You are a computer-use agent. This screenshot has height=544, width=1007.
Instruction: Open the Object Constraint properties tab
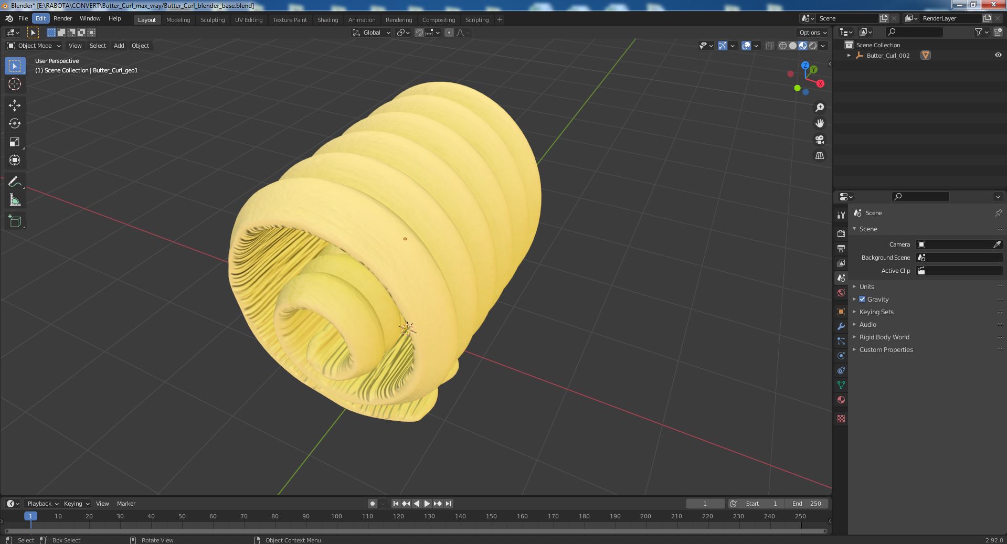(x=841, y=370)
